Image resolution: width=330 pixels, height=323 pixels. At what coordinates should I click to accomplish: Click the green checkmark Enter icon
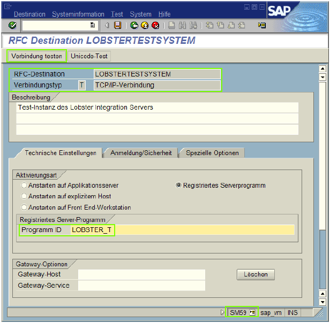pyautogui.click(x=12, y=26)
